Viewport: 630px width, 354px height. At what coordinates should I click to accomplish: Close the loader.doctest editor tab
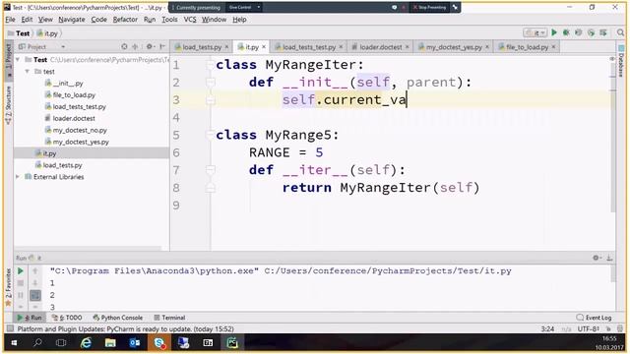tap(407, 47)
